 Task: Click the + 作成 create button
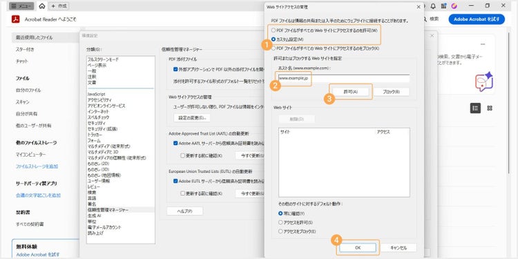(x=59, y=6)
